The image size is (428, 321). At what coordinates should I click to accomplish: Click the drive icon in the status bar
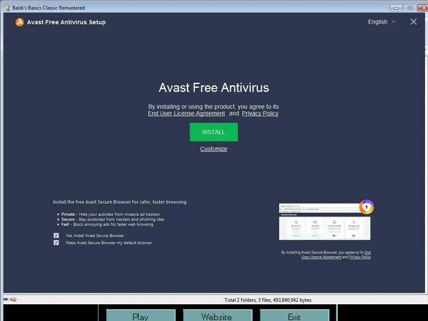(6, 299)
